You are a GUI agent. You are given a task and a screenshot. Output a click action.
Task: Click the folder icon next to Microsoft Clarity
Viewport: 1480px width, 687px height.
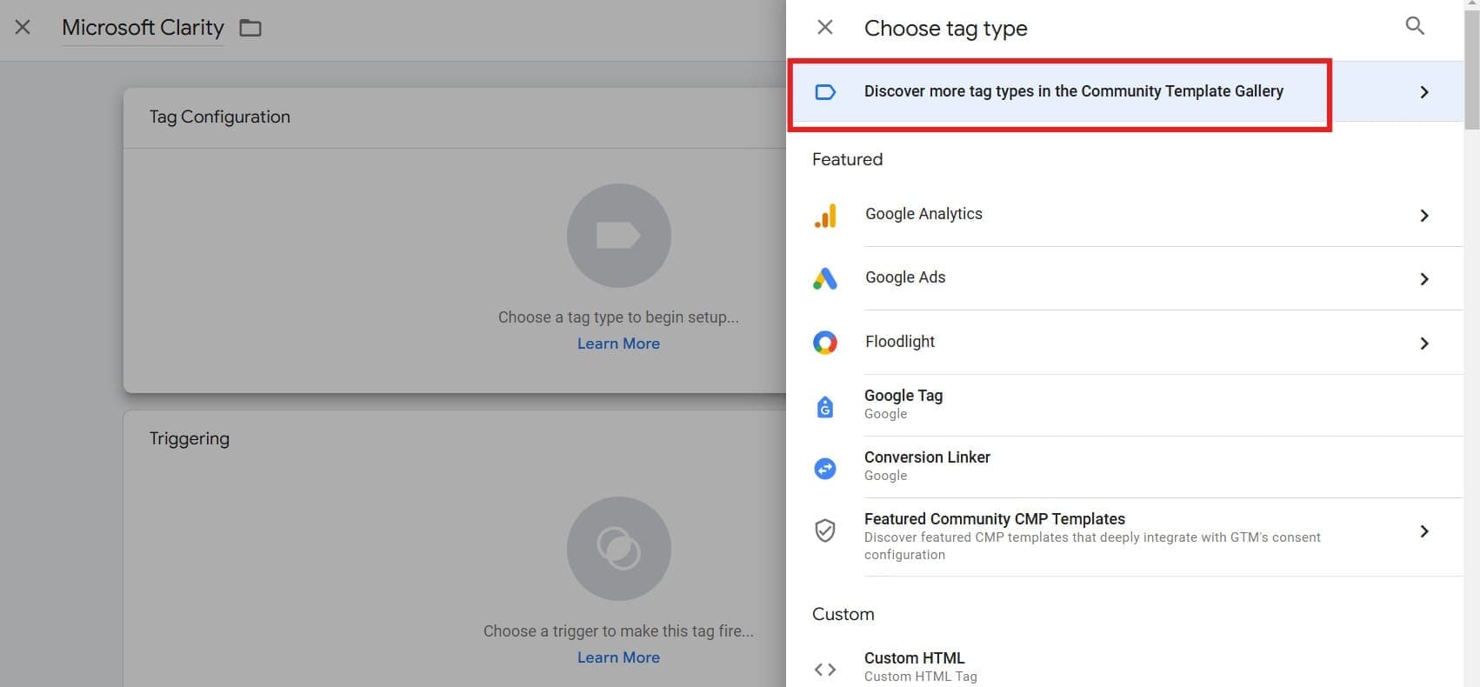point(250,28)
